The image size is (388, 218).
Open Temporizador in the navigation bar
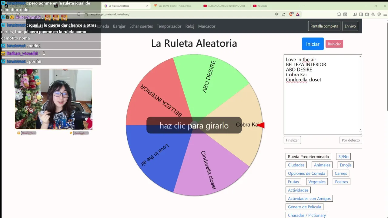[x=169, y=26]
